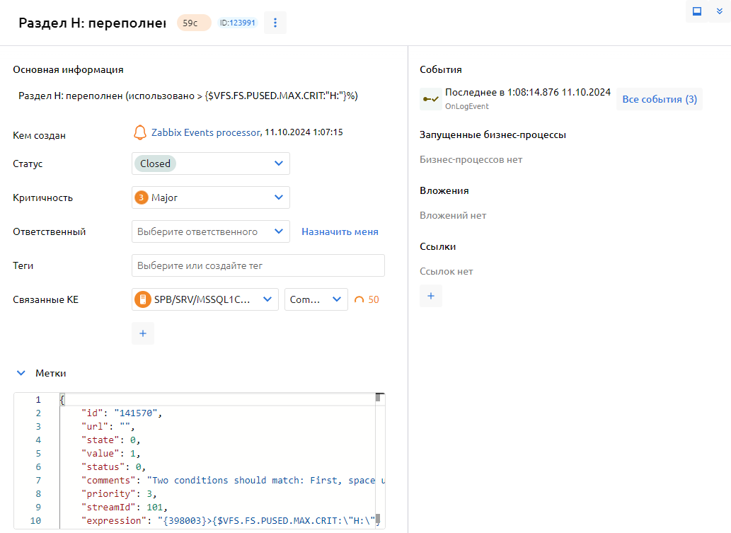Click the Zabbix bell icon

140,132
